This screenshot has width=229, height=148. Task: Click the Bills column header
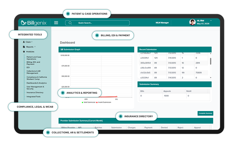coord(151,91)
